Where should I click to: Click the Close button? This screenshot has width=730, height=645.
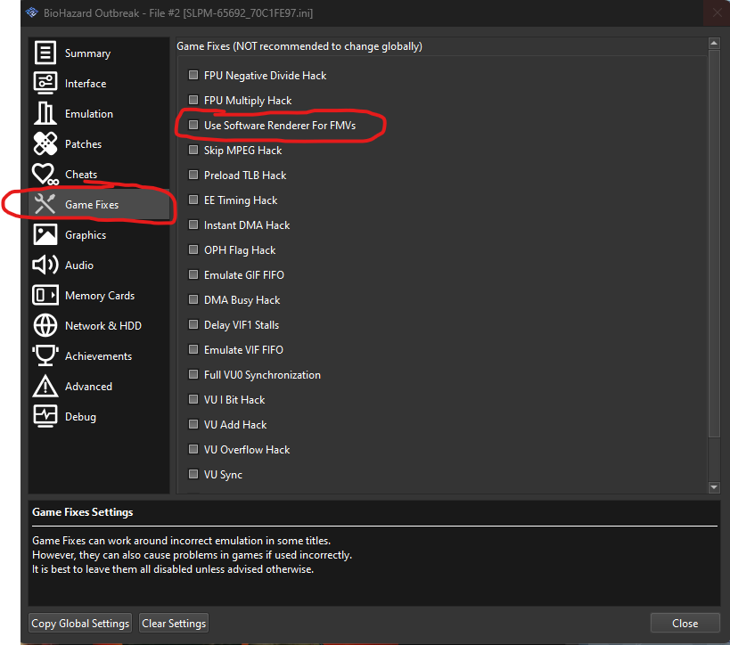click(685, 623)
